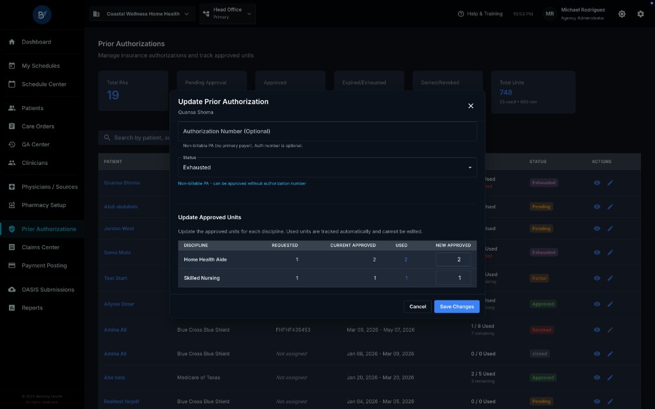Image resolution: width=655 pixels, height=409 pixels.
Task: Open the Status dropdown showing Exhausted
Action: [x=327, y=167]
